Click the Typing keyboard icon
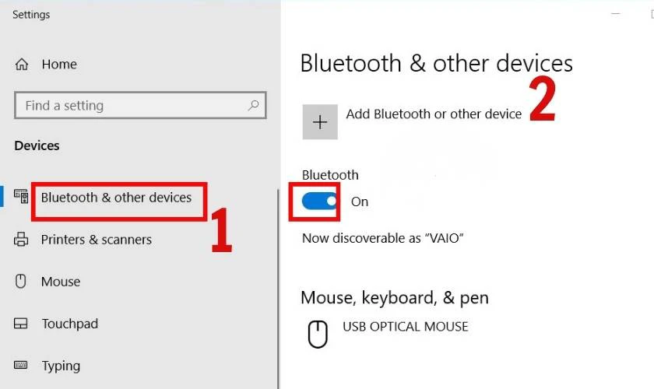This screenshot has width=654, height=389. (x=21, y=366)
